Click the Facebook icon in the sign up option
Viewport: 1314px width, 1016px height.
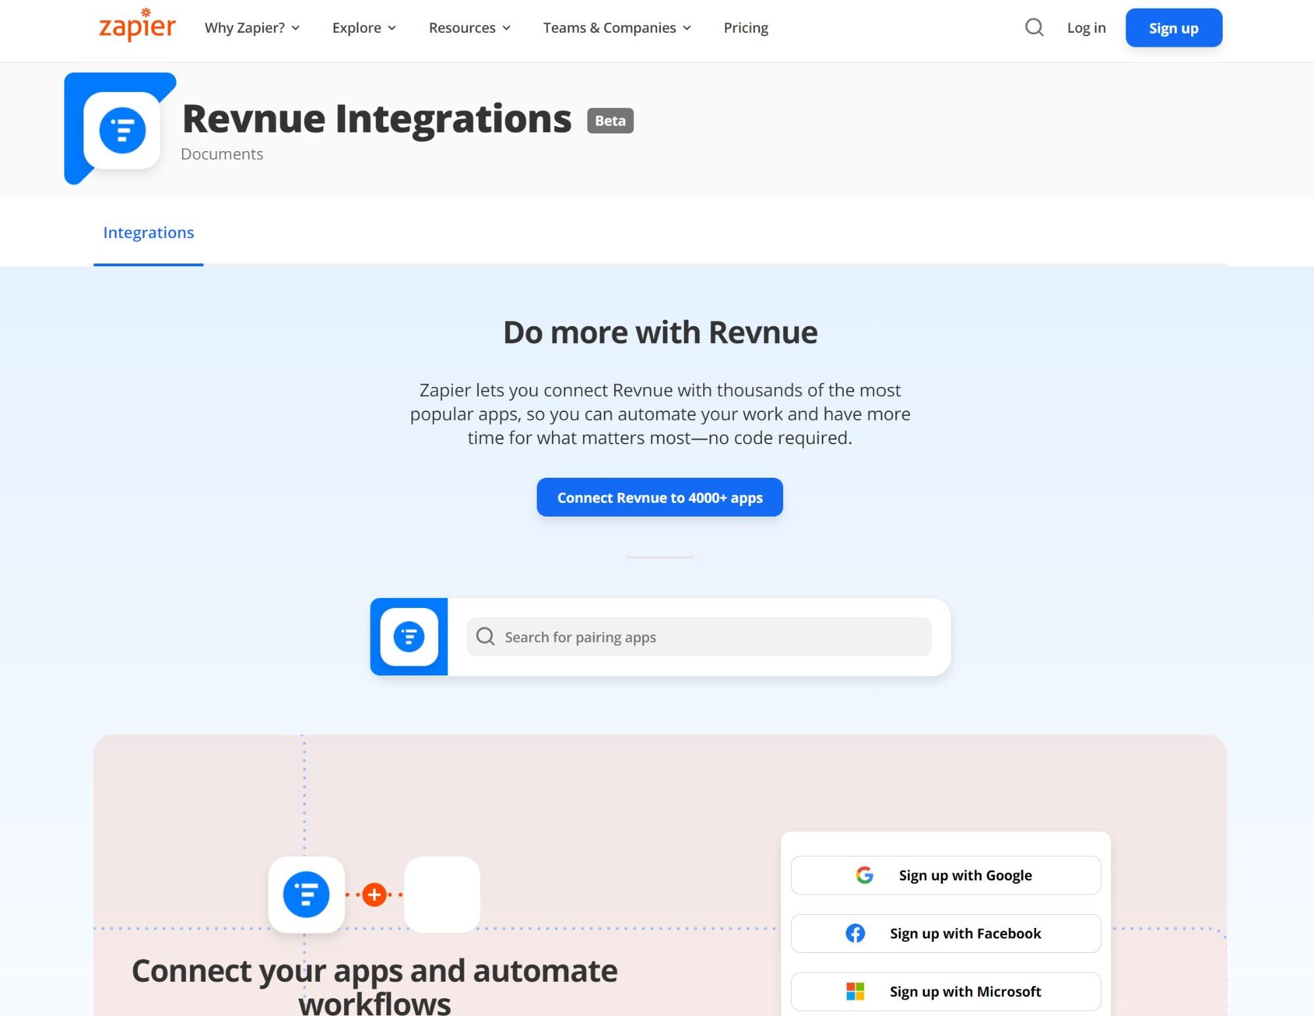(855, 933)
